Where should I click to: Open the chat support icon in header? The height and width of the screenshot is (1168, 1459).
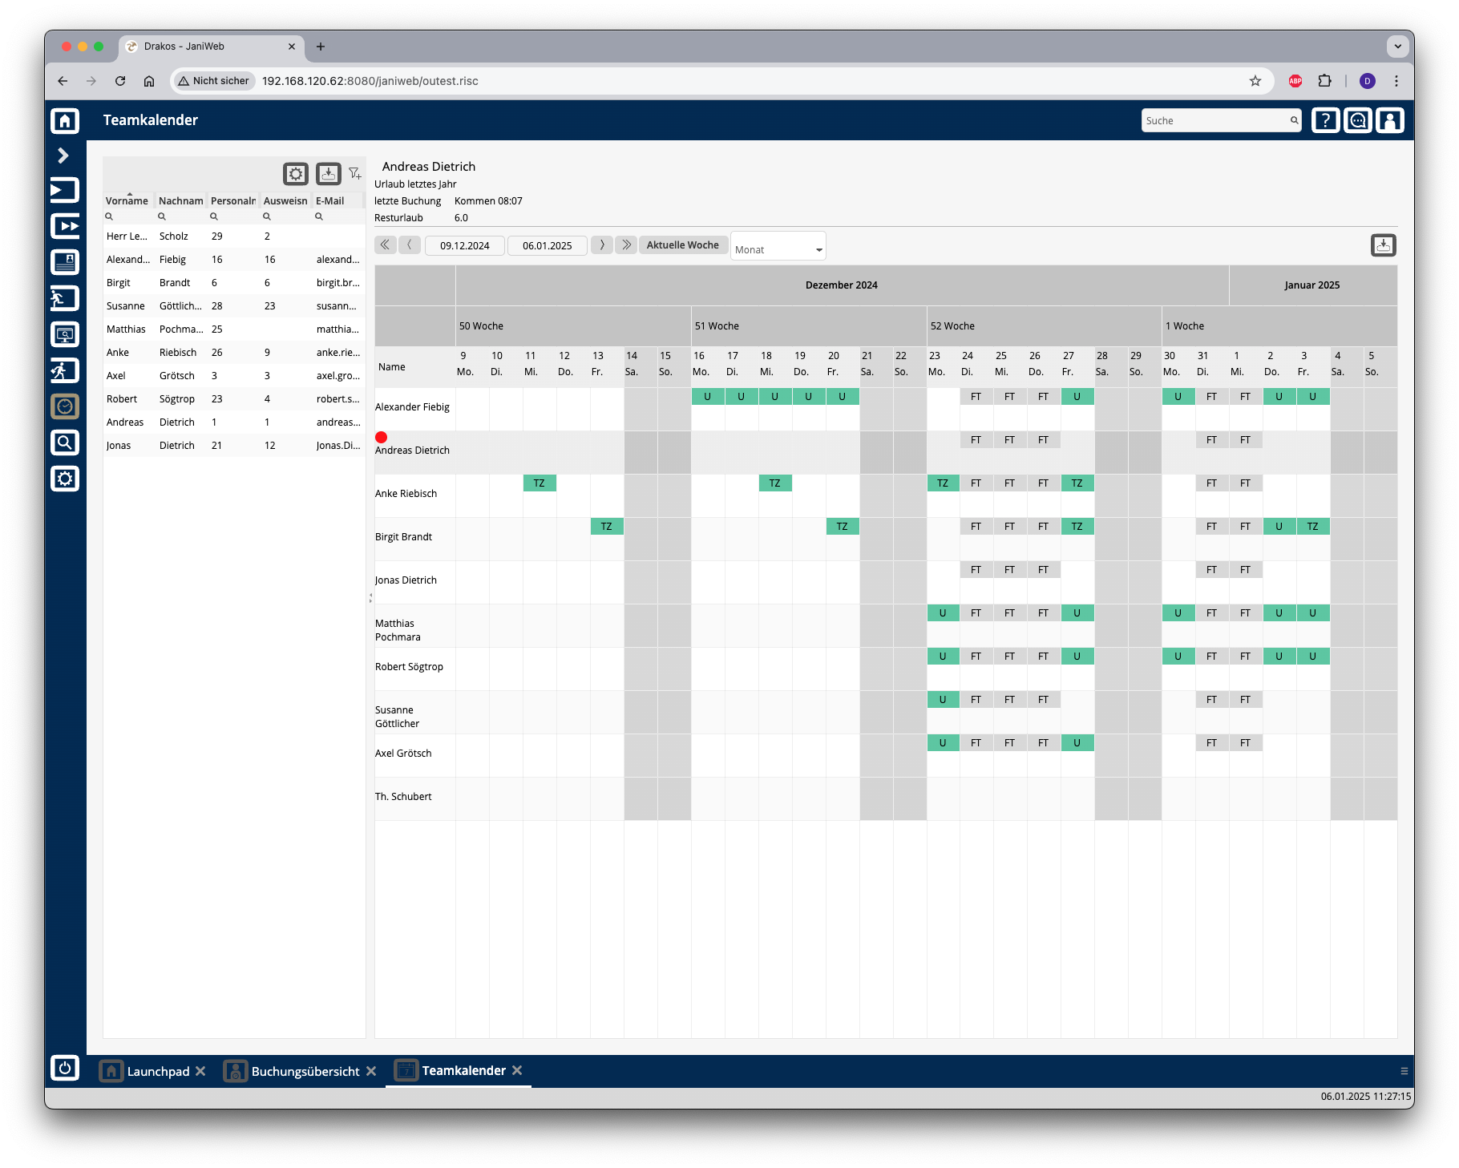click(1357, 120)
